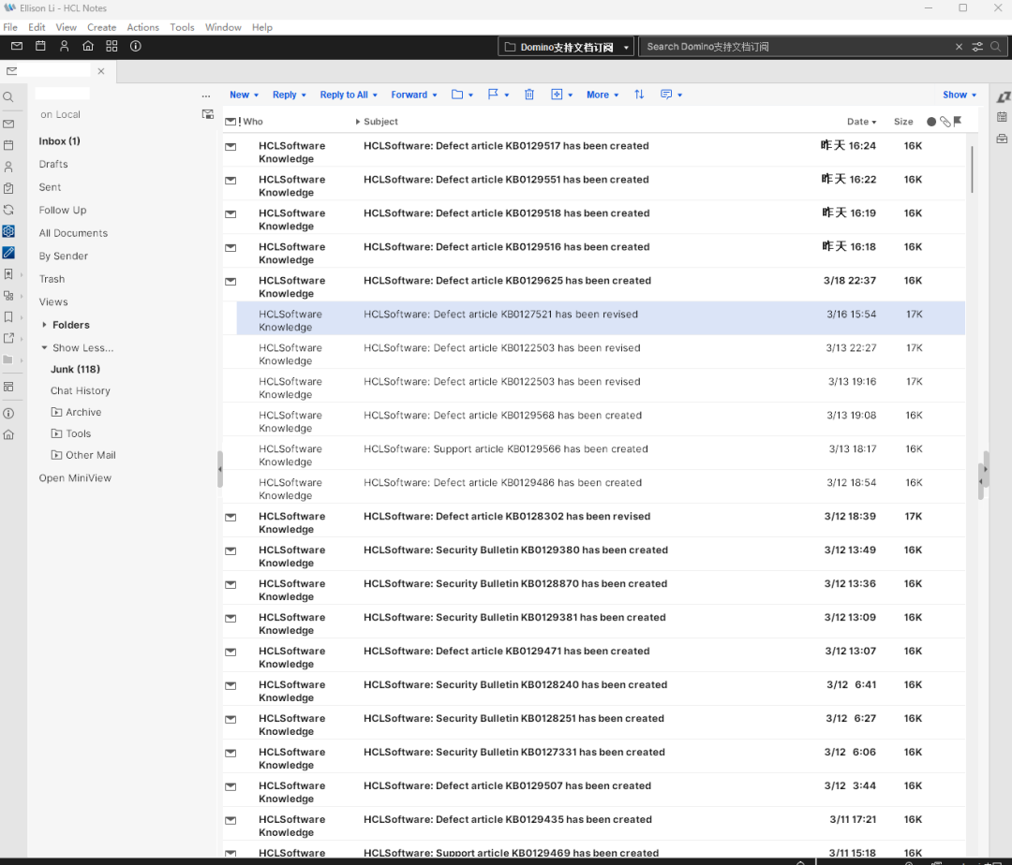The width and height of the screenshot is (1012, 865).
Task: Clear the search box with X icon
Action: (960, 47)
